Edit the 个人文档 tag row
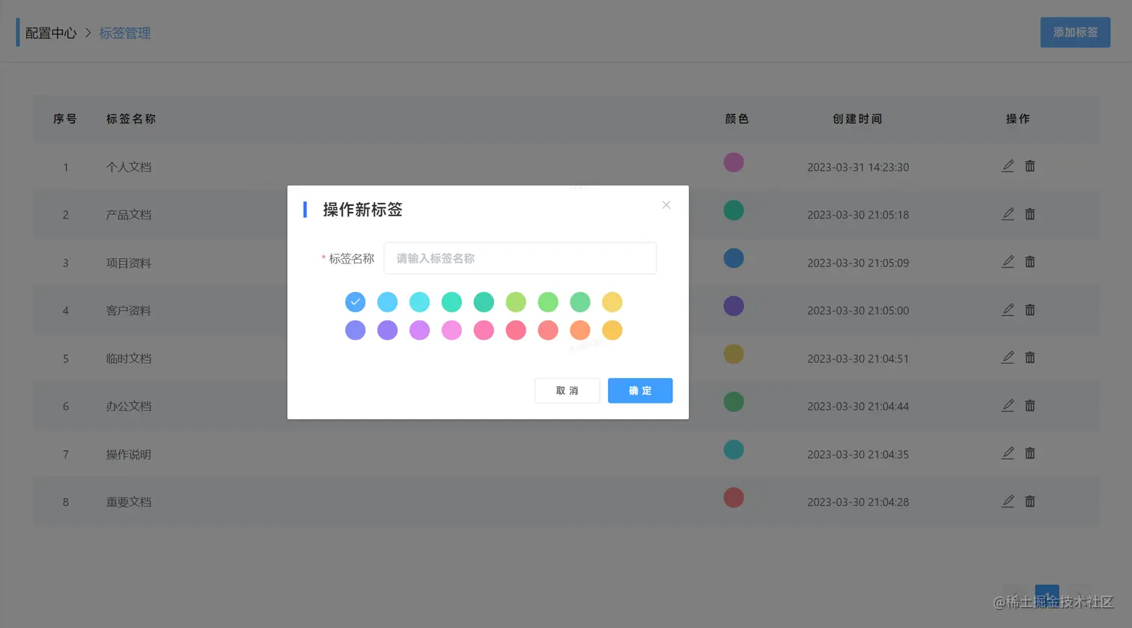The height and width of the screenshot is (628, 1132). pyautogui.click(x=1008, y=166)
